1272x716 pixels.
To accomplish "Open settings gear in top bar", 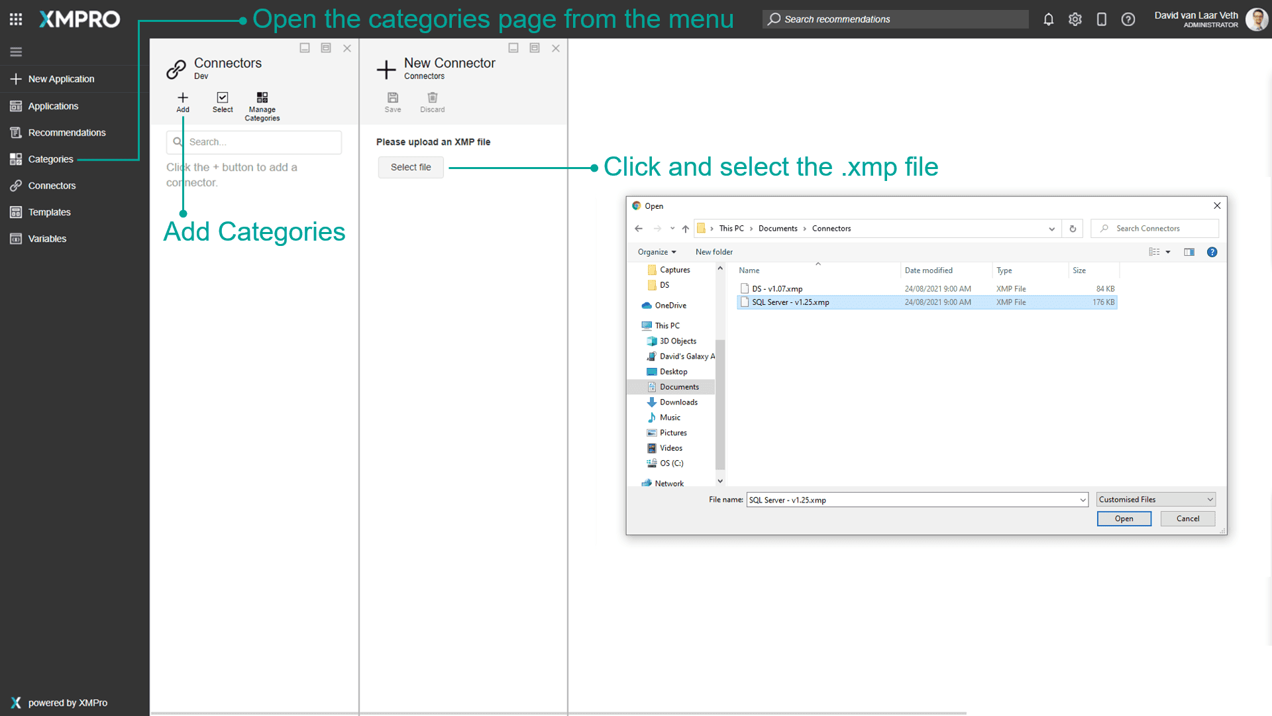I will tap(1075, 19).
